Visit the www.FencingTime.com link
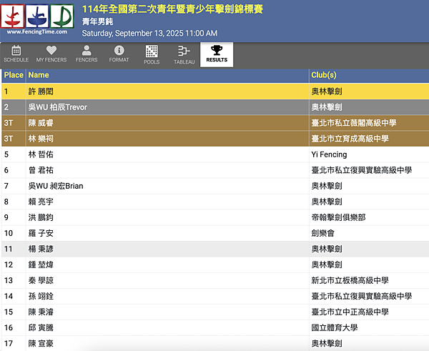Image resolution: width=429 pixels, height=351 pixels. pyautogui.click(x=37, y=31)
